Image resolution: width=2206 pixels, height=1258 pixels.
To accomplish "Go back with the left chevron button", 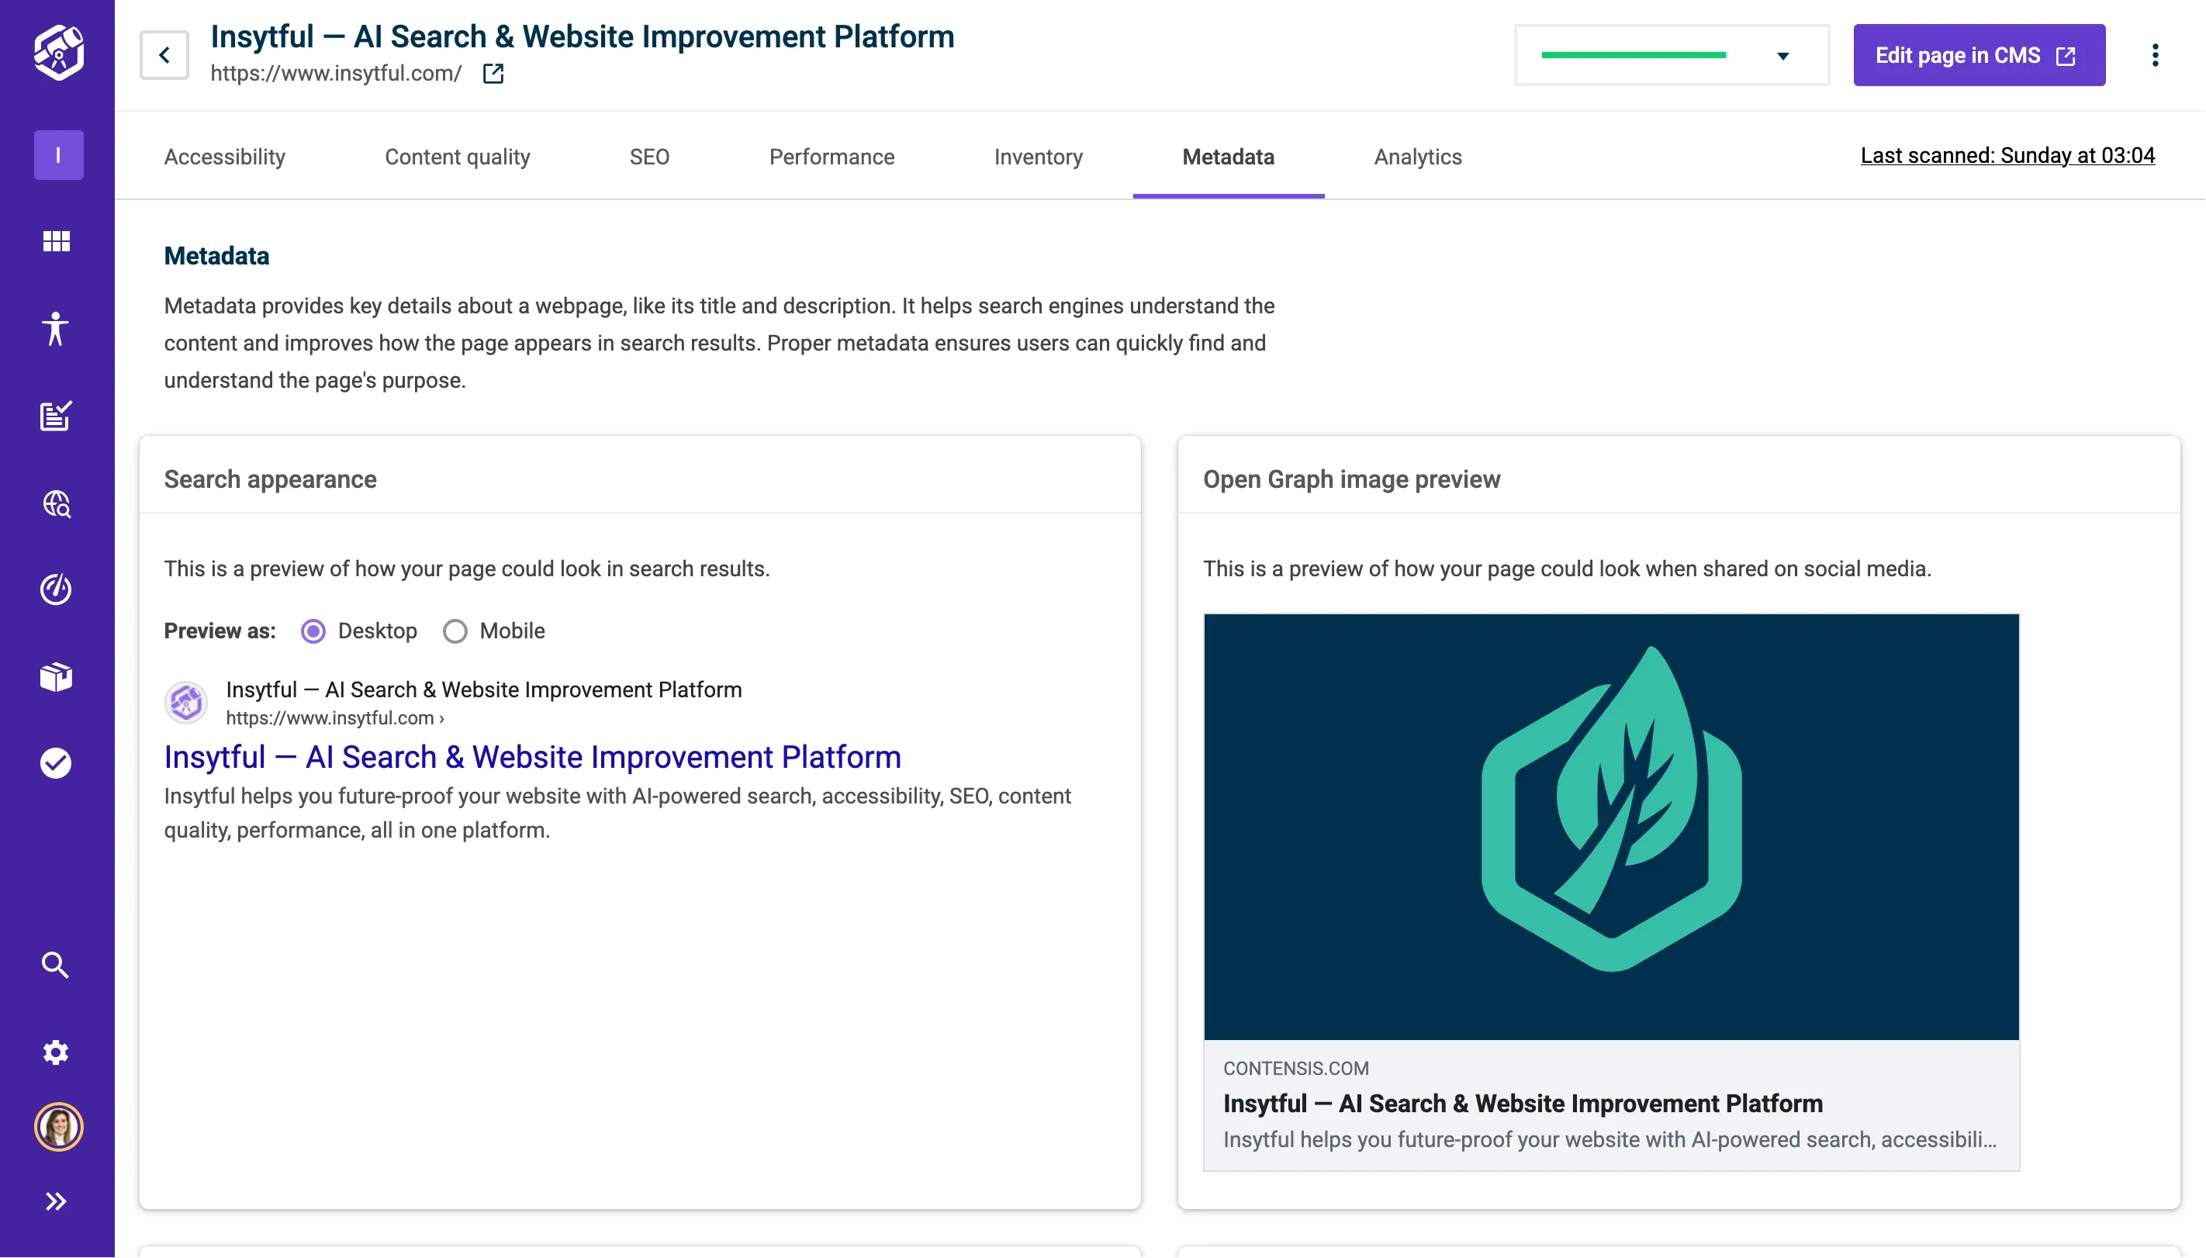I will point(164,55).
